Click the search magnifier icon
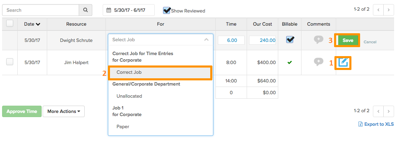The height and width of the screenshot is (141, 400). click(85, 10)
